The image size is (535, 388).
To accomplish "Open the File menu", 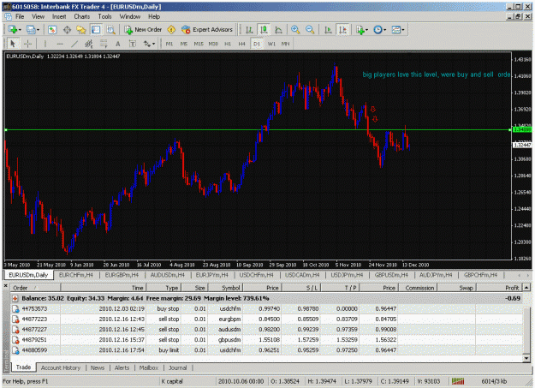I will pyautogui.click(x=20, y=16).
